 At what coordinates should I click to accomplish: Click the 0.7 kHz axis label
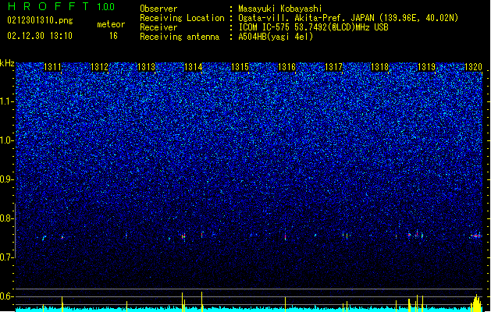pyautogui.click(x=6, y=257)
